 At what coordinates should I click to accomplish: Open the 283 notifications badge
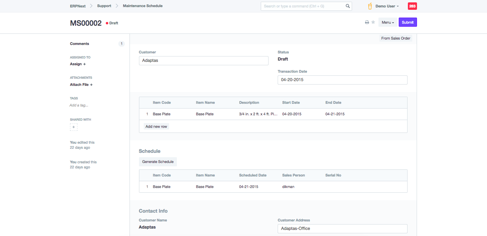[412, 6]
